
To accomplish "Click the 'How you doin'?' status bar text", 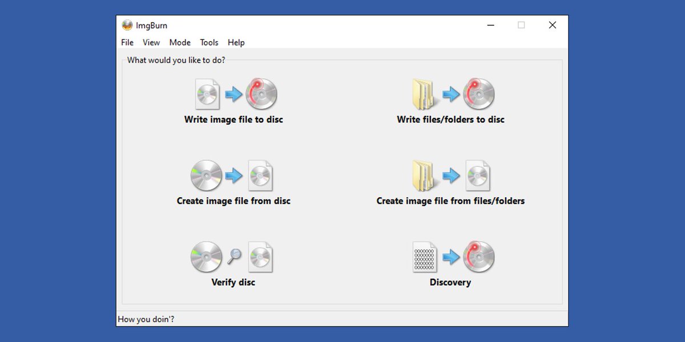I will point(146,319).
